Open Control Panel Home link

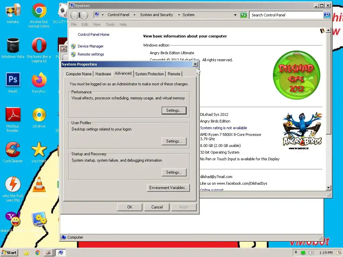93,34
